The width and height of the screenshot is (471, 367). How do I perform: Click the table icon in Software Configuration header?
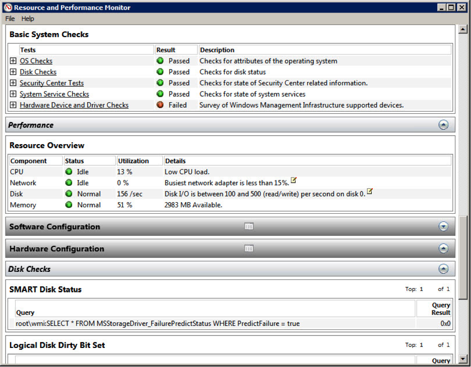(249, 227)
